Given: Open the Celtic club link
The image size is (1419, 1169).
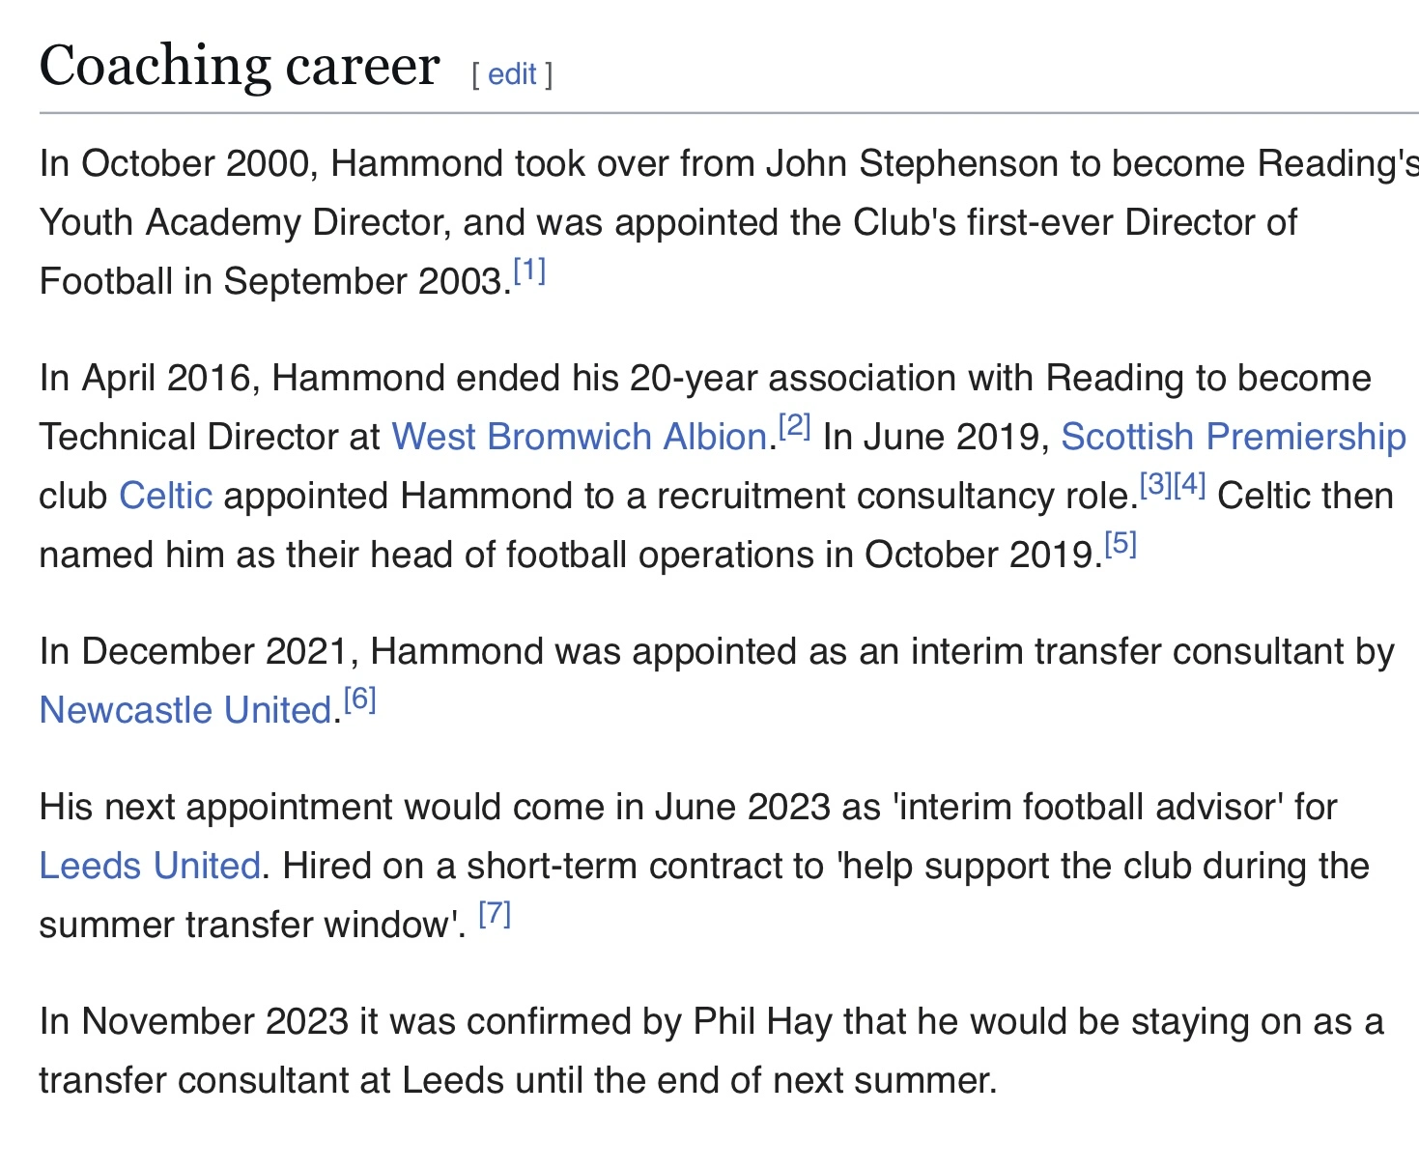Looking at the screenshot, I should (x=165, y=497).
